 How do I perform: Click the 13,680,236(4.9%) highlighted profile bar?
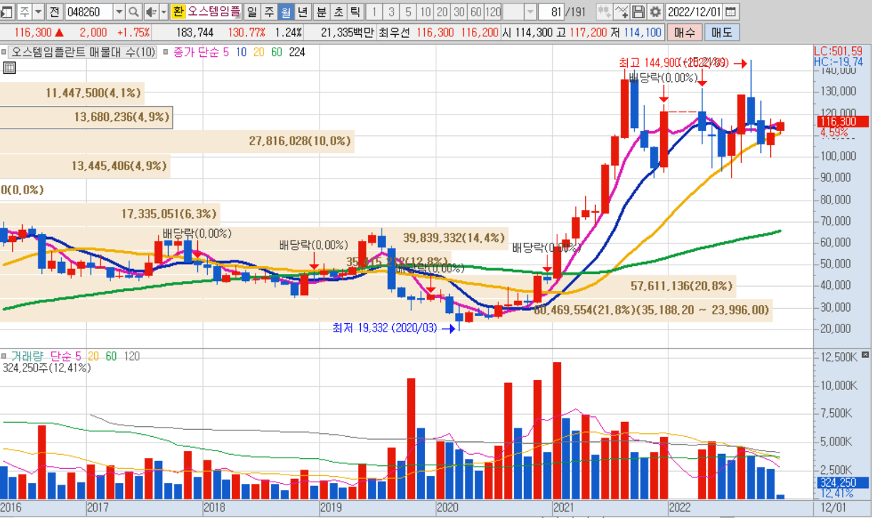tap(86, 117)
